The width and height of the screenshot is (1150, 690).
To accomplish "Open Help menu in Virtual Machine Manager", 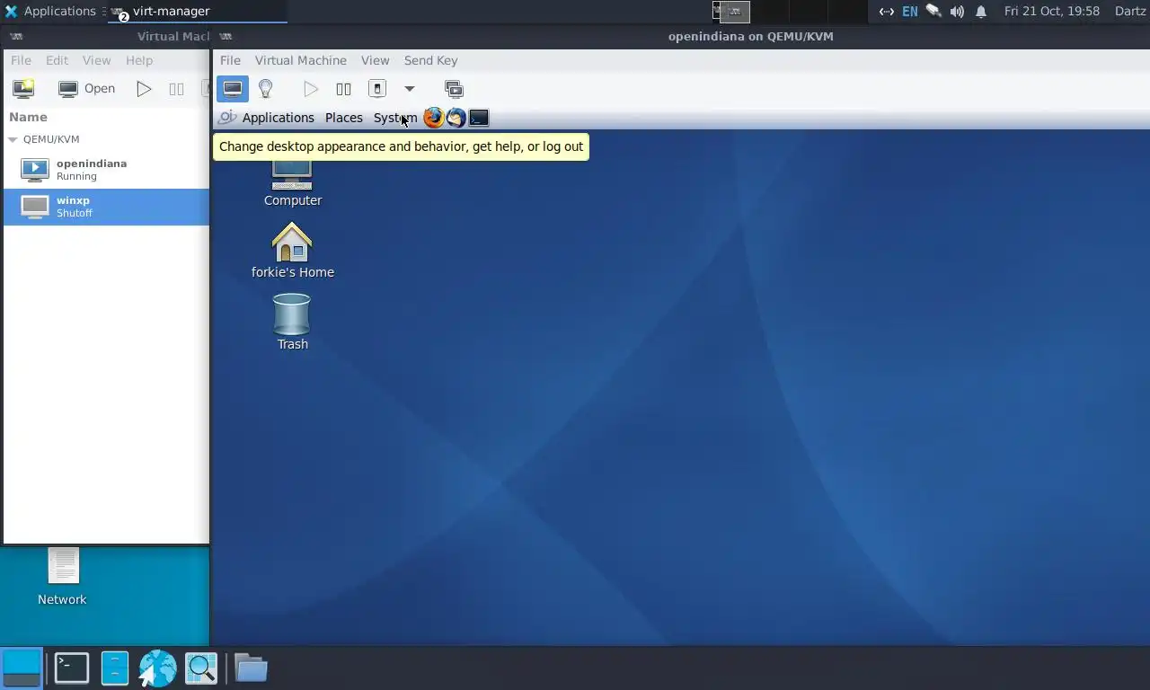I will click(x=139, y=60).
